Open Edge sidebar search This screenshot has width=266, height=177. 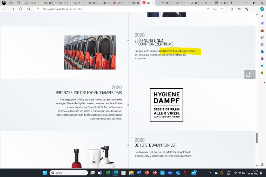[x=262, y=16]
